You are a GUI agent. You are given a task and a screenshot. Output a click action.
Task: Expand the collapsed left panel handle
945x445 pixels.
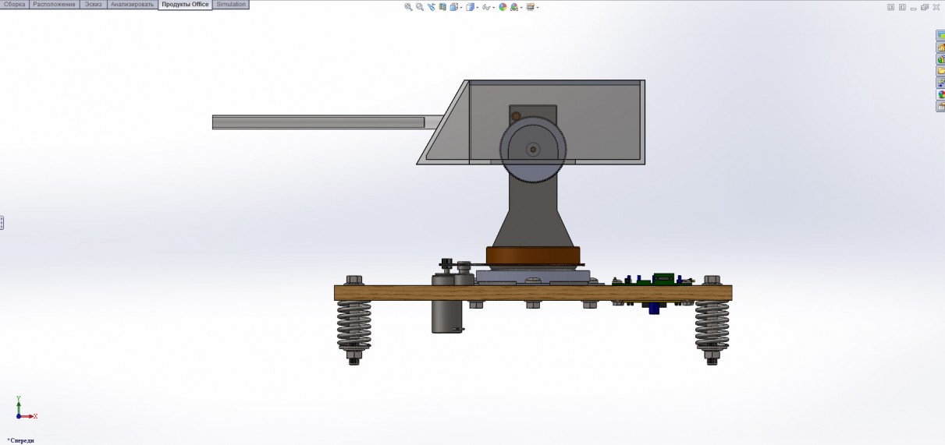click(2, 223)
